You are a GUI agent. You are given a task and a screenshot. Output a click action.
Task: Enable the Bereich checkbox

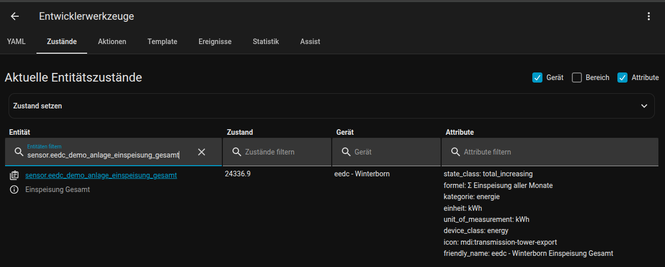coord(577,78)
